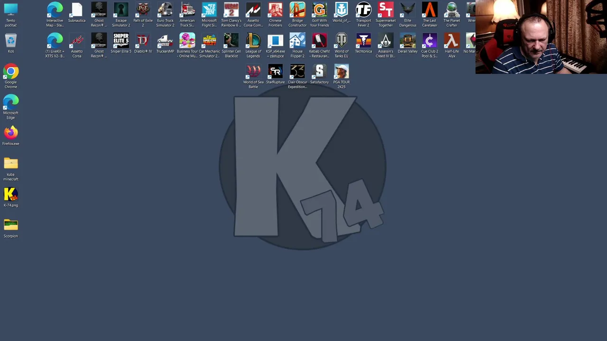
Task: Launch Splinter Cell Blacklist shortcut
Action: 231,45
